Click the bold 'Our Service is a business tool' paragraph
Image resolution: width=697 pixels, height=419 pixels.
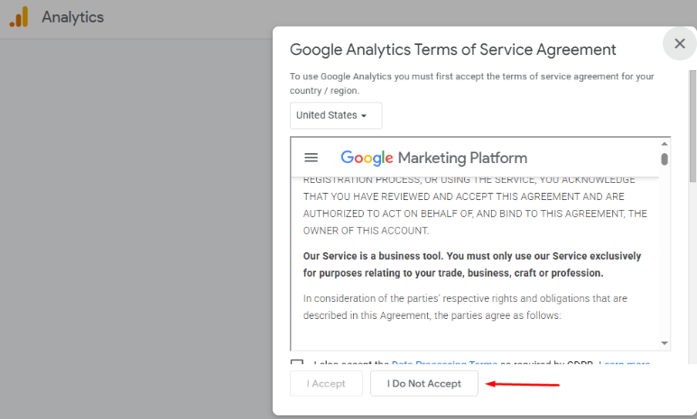pos(471,265)
